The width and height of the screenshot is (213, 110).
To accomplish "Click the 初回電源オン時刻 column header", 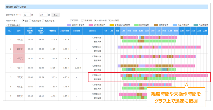I will (x=30, y=31).
